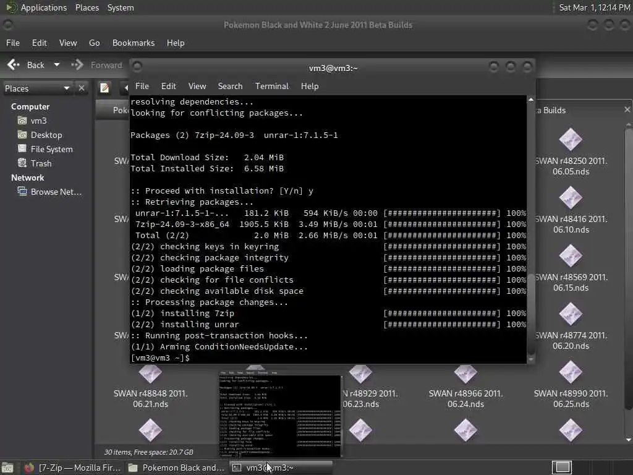This screenshot has height=475, width=633.
Task: Select SWAN r48966 2011.06.24.nds file icon
Action: click(x=465, y=374)
